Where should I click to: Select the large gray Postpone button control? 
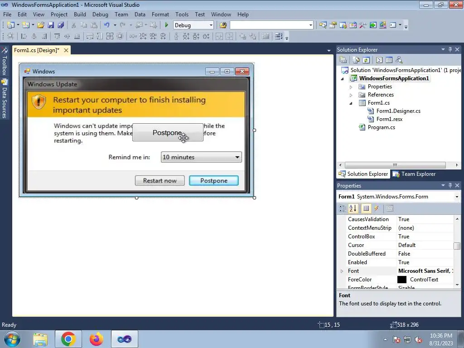point(168,133)
